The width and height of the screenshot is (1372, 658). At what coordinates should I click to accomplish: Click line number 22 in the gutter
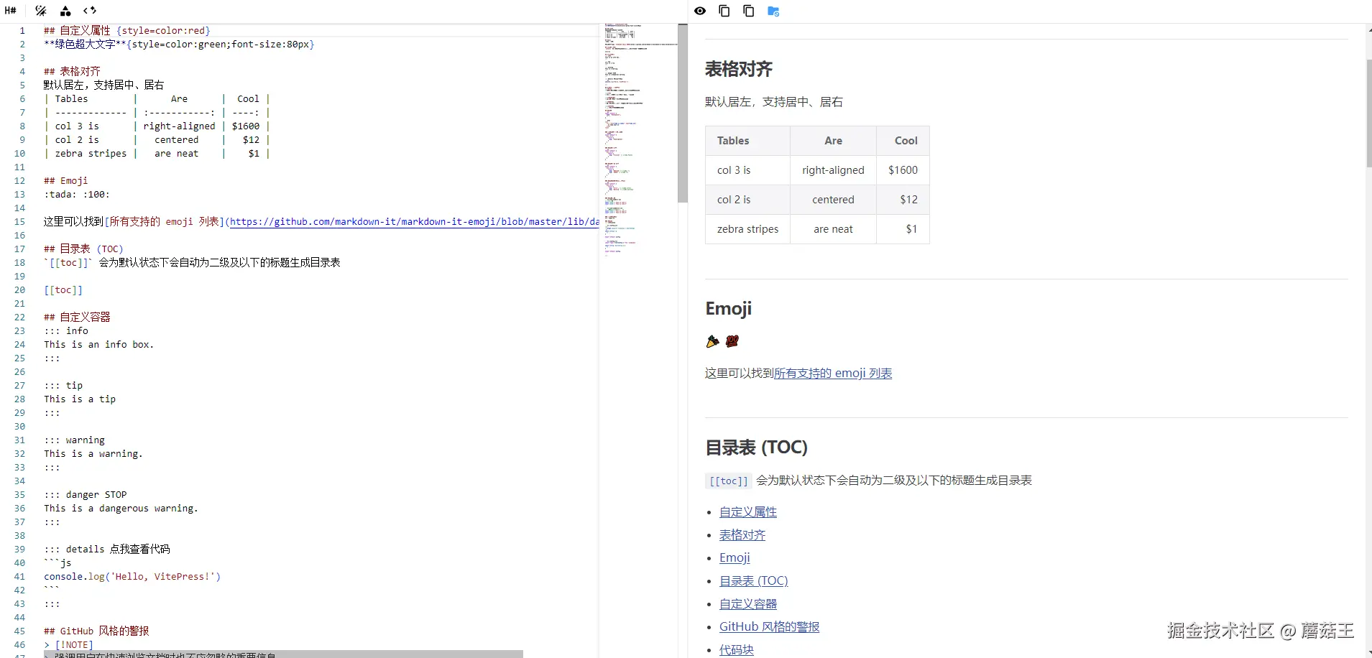point(19,318)
